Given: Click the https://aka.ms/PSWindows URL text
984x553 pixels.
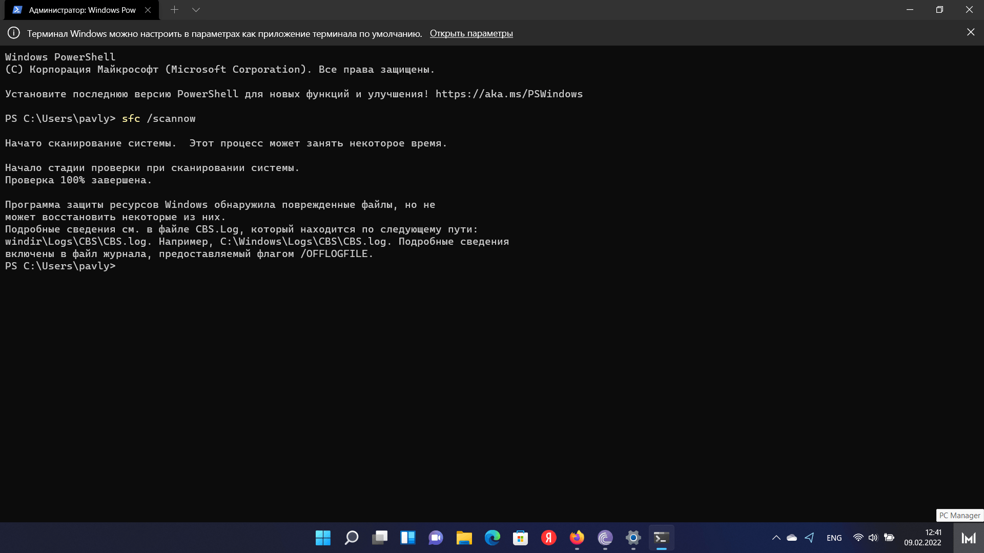Looking at the screenshot, I should 509,94.
